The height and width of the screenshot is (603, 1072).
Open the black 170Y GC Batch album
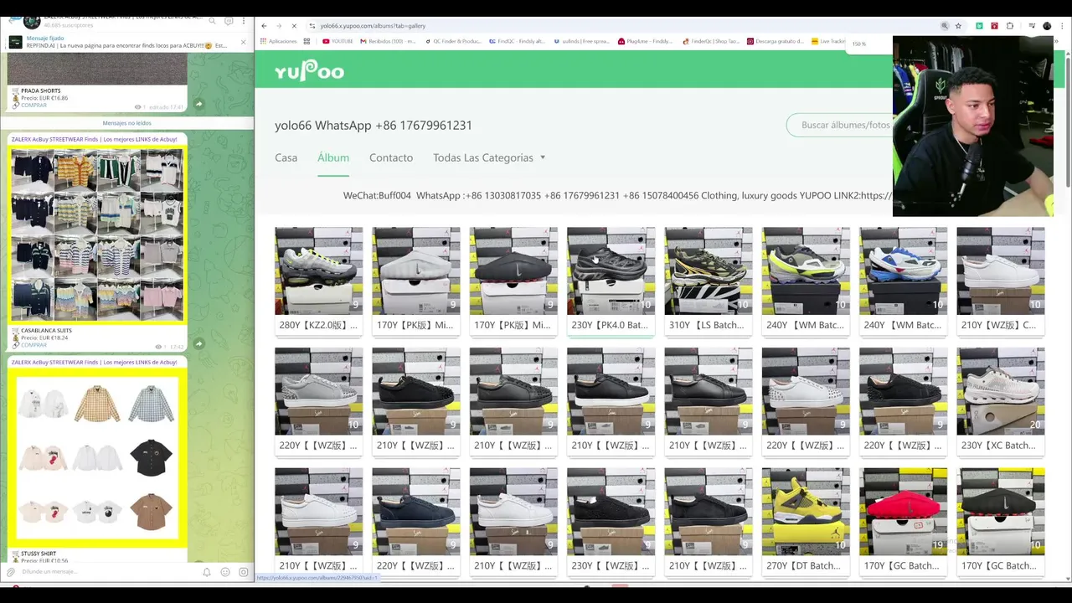click(x=1000, y=521)
